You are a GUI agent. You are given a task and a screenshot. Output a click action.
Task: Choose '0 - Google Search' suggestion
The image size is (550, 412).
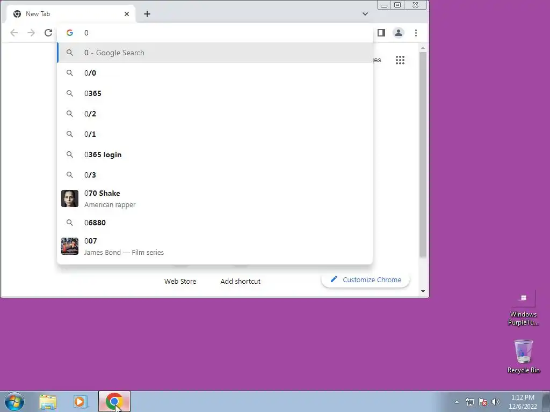click(215, 53)
